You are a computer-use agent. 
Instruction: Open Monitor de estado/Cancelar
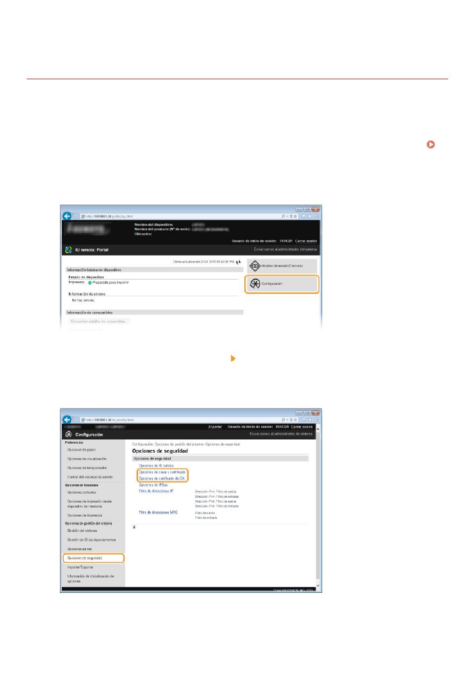[282, 266]
